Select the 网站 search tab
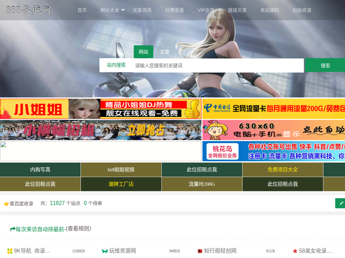The height and width of the screenshot is (258, 345). [144, 52]
